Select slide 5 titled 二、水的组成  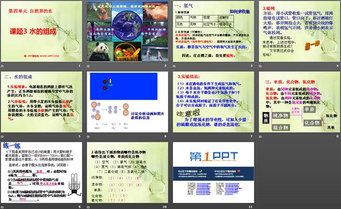pyautogui.click(x=41, y=102)
